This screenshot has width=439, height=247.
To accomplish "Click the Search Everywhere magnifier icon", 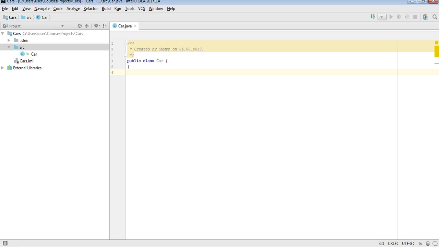I will [x=435, y=17].
